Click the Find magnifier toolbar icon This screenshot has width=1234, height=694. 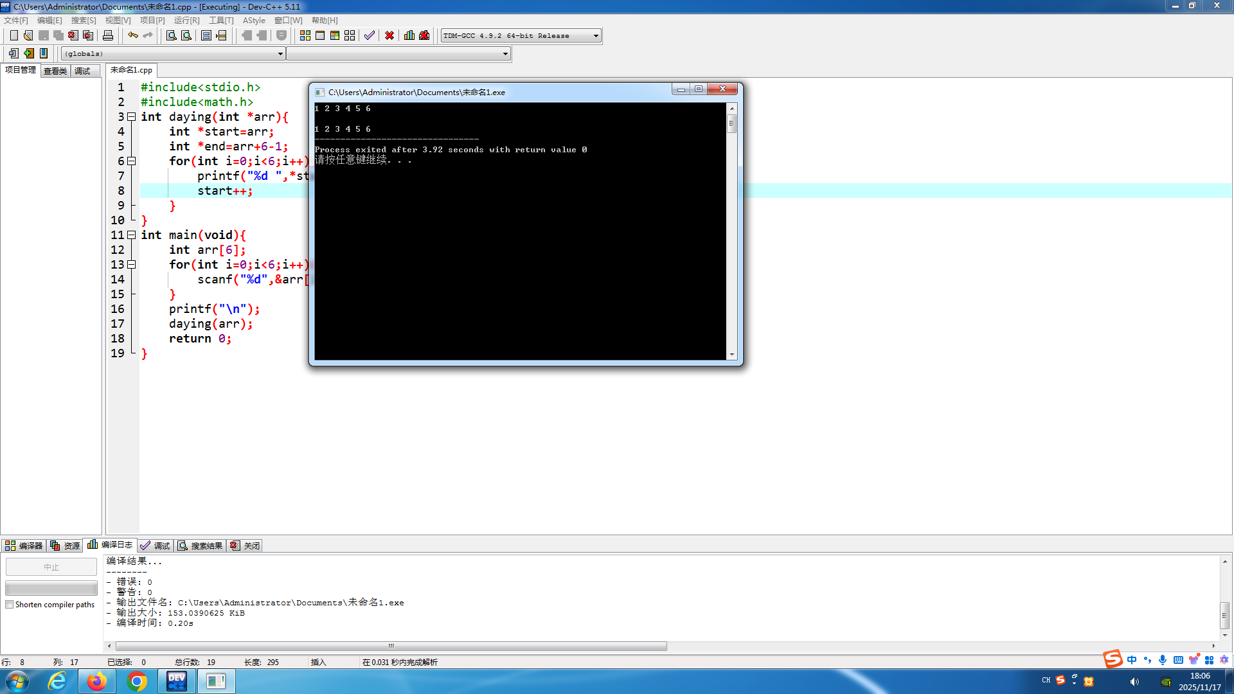coord(172,35)
